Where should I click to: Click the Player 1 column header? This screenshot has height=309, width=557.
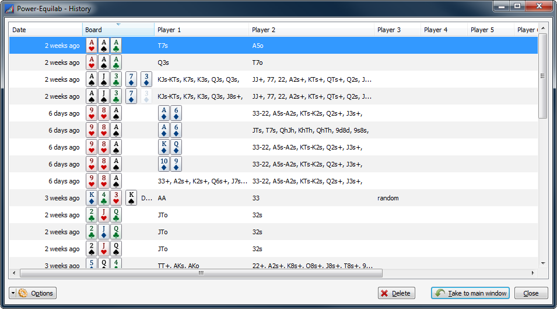tap(201, 30)
